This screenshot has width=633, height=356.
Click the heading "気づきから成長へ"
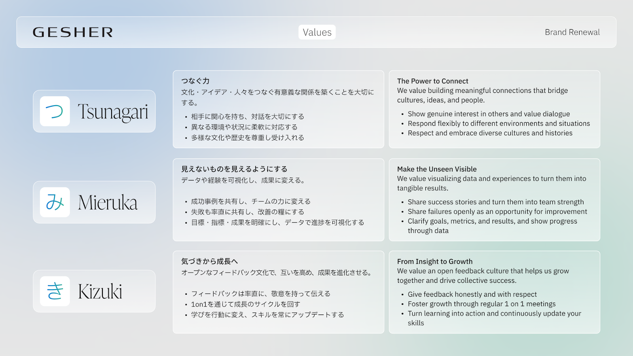coord(210,261)
